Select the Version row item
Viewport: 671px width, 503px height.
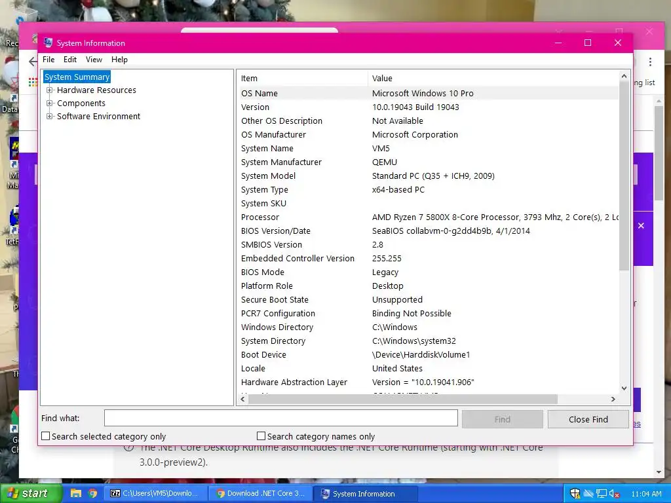pyautogui.click(x=428, y=107)
